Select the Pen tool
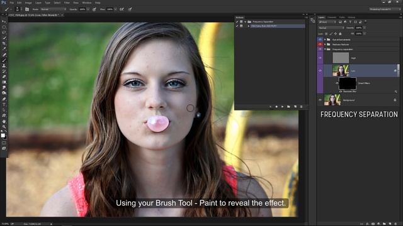The image size is (403, 226). click(4, 99)
